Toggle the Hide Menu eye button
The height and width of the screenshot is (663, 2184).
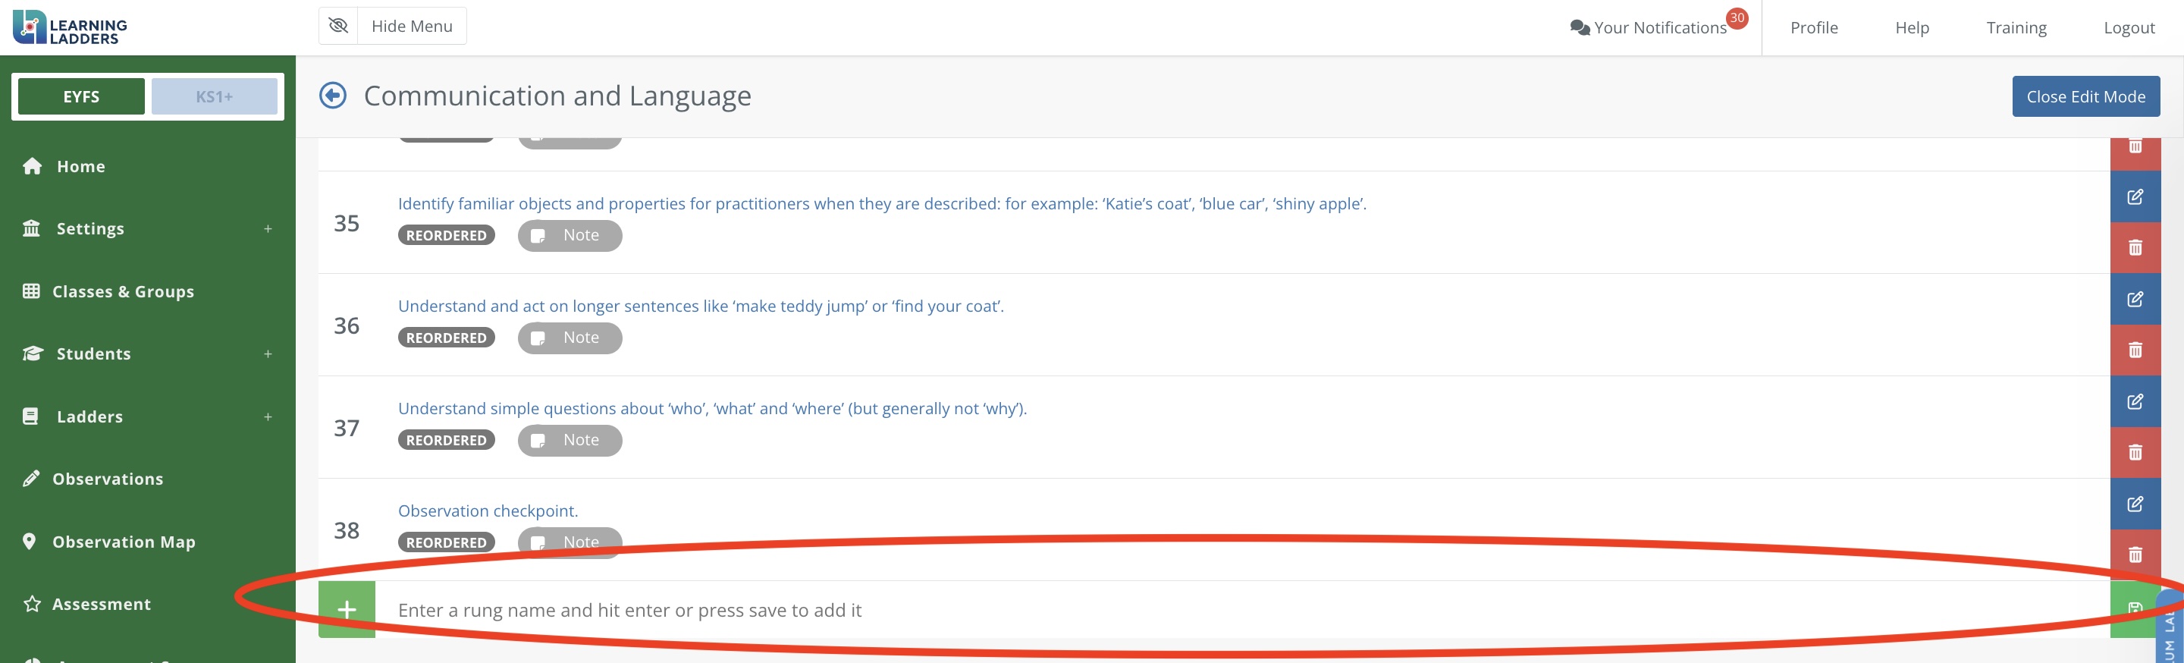[338, 27]
